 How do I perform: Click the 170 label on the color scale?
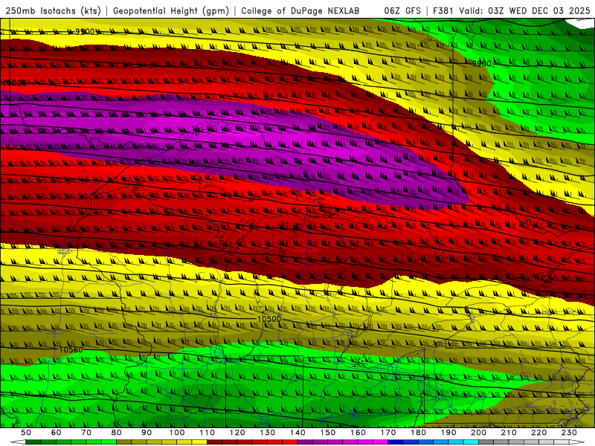pyautogui.click(x=388, y=433)
